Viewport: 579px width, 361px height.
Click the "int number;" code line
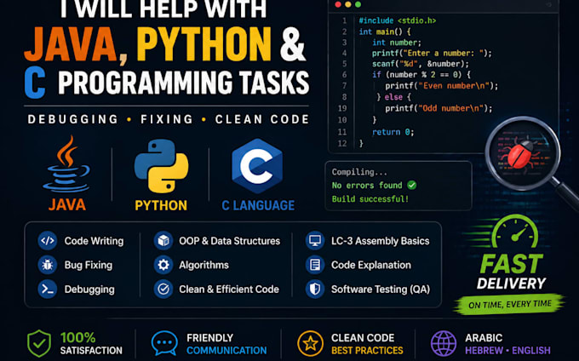point(397,43)
